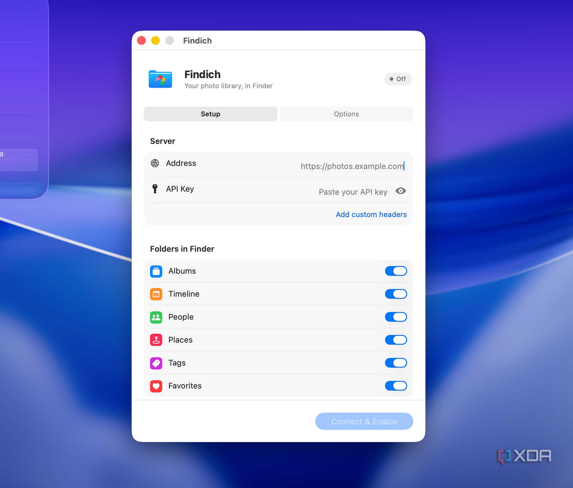Toggle the Places folder switch
The width and height of the screenshot is (573, 488).
coord(396,340)
